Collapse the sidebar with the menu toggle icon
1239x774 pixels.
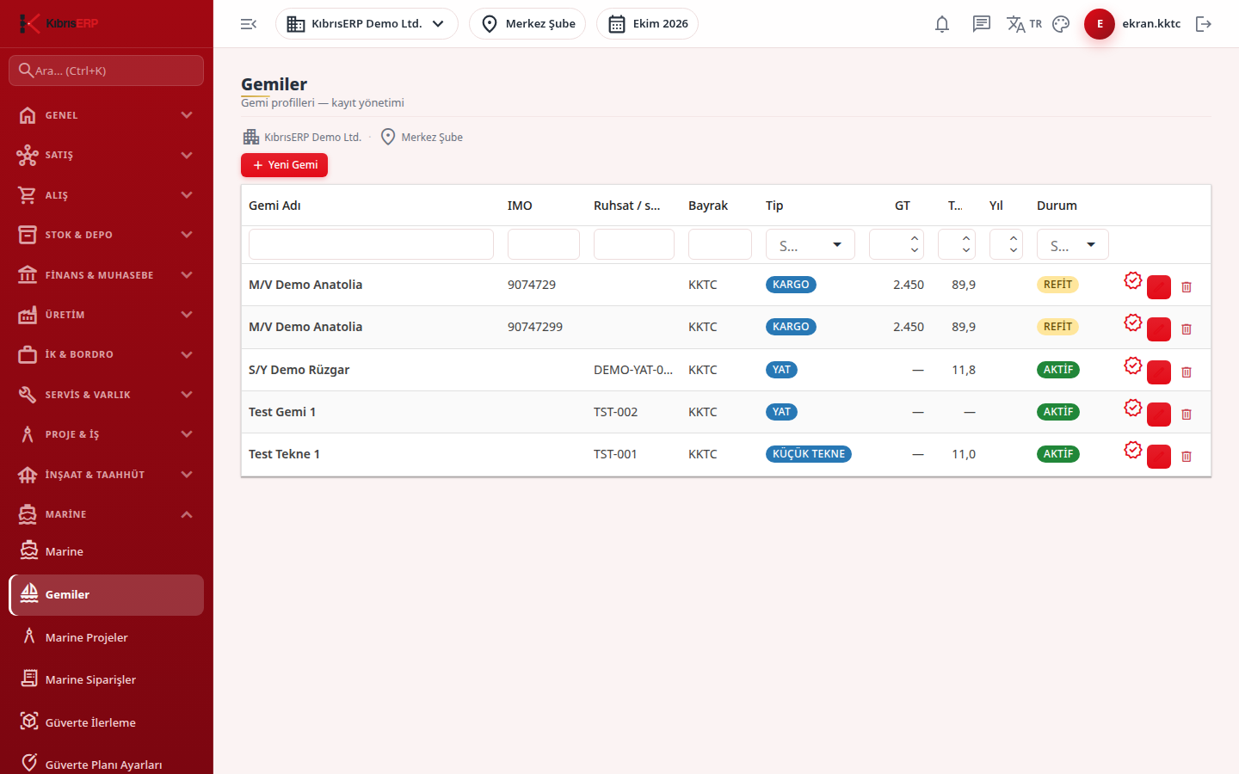pos(249,24)
